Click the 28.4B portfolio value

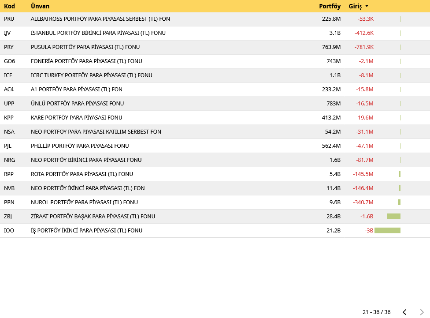tap(334, 217)
